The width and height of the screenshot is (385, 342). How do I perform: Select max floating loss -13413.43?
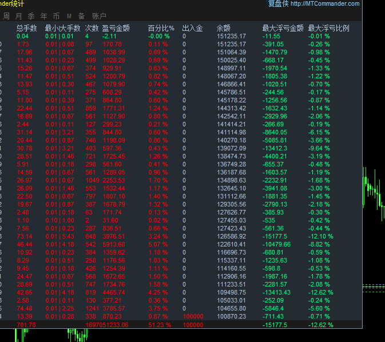(x=276, y=292)
